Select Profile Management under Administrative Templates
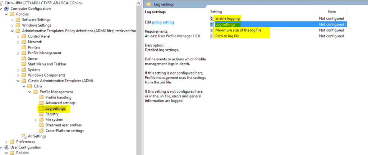The height and width of the screenshot is (155, 368). (x=45, y=53)
